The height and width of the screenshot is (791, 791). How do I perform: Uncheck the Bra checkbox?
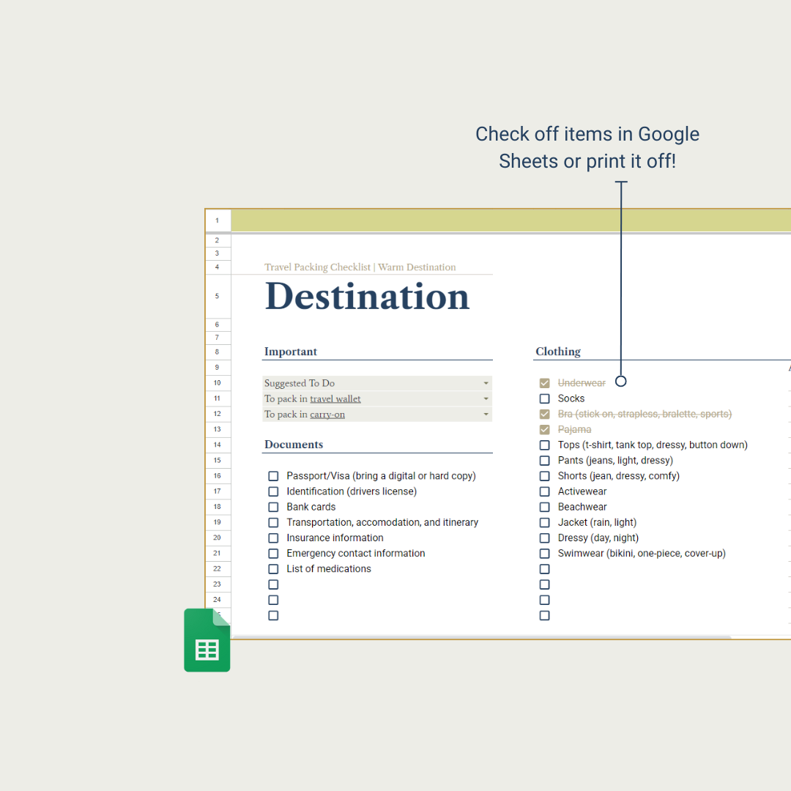544,414
